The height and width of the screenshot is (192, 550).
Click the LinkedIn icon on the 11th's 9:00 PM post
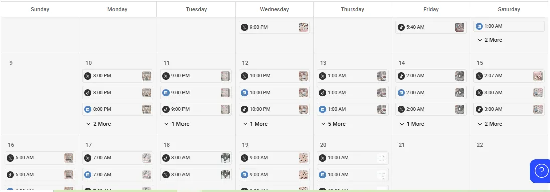point(166,93)
